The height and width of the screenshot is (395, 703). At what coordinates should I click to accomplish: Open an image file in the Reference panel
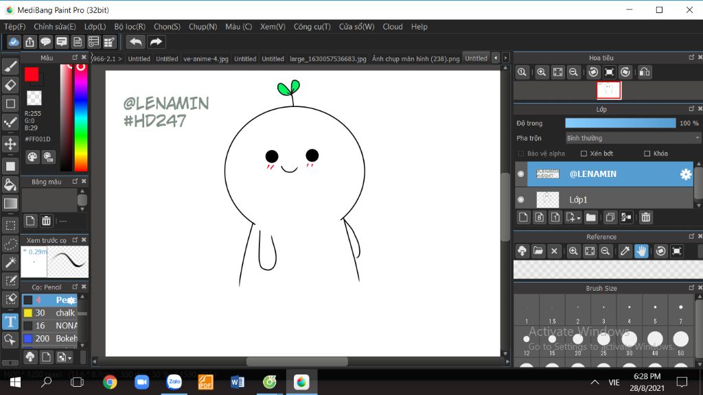click(538, 251)
